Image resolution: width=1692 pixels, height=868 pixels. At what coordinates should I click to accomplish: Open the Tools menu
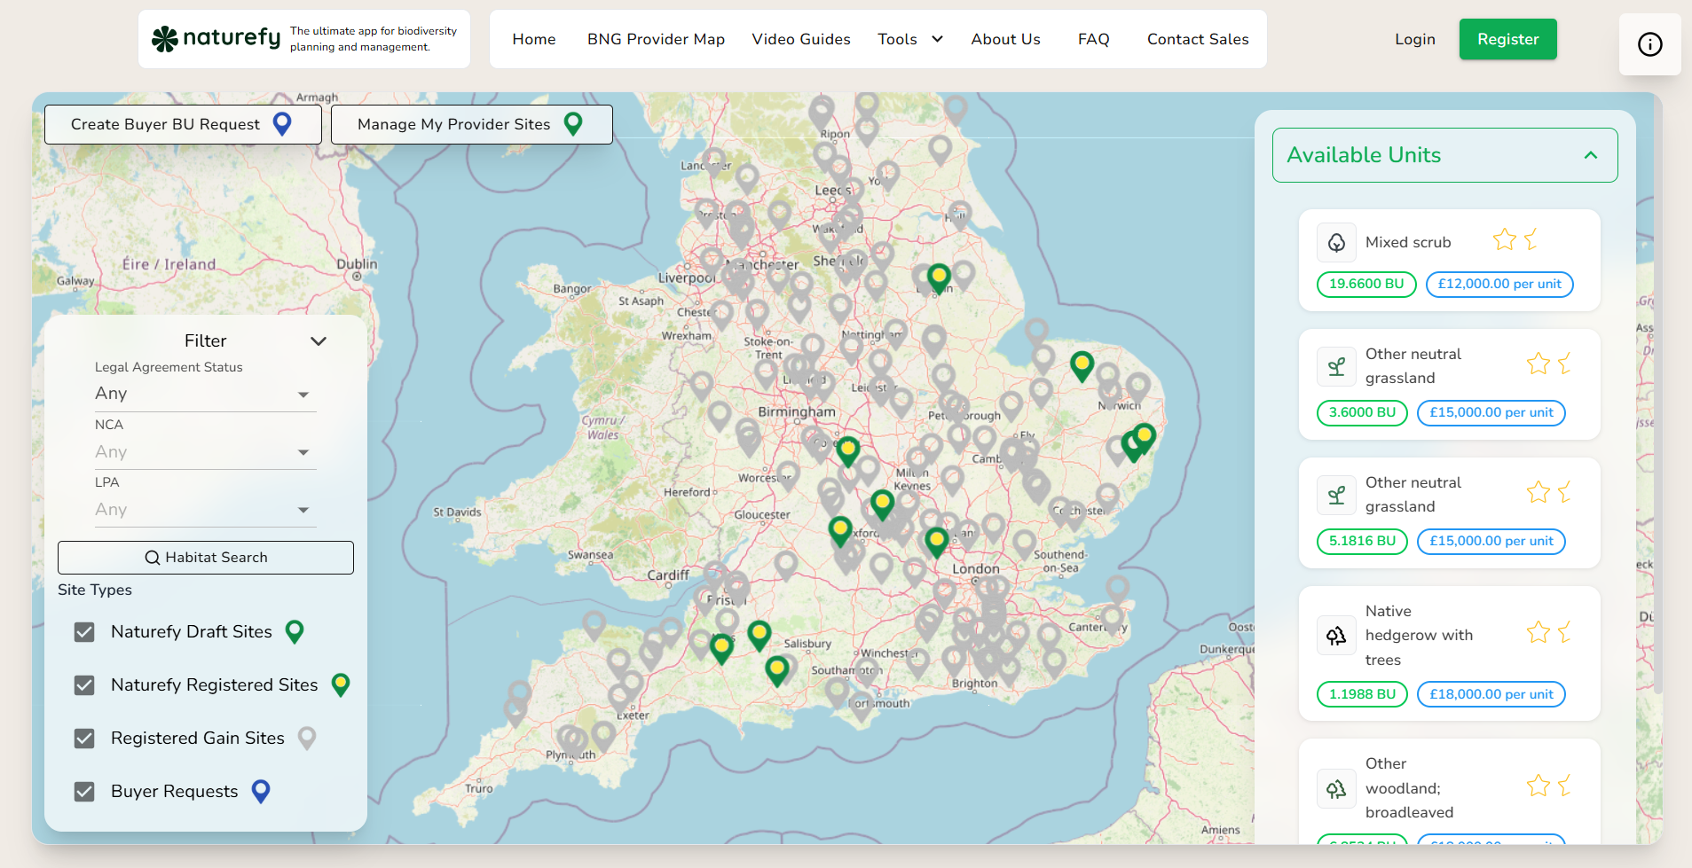(909, 39)
